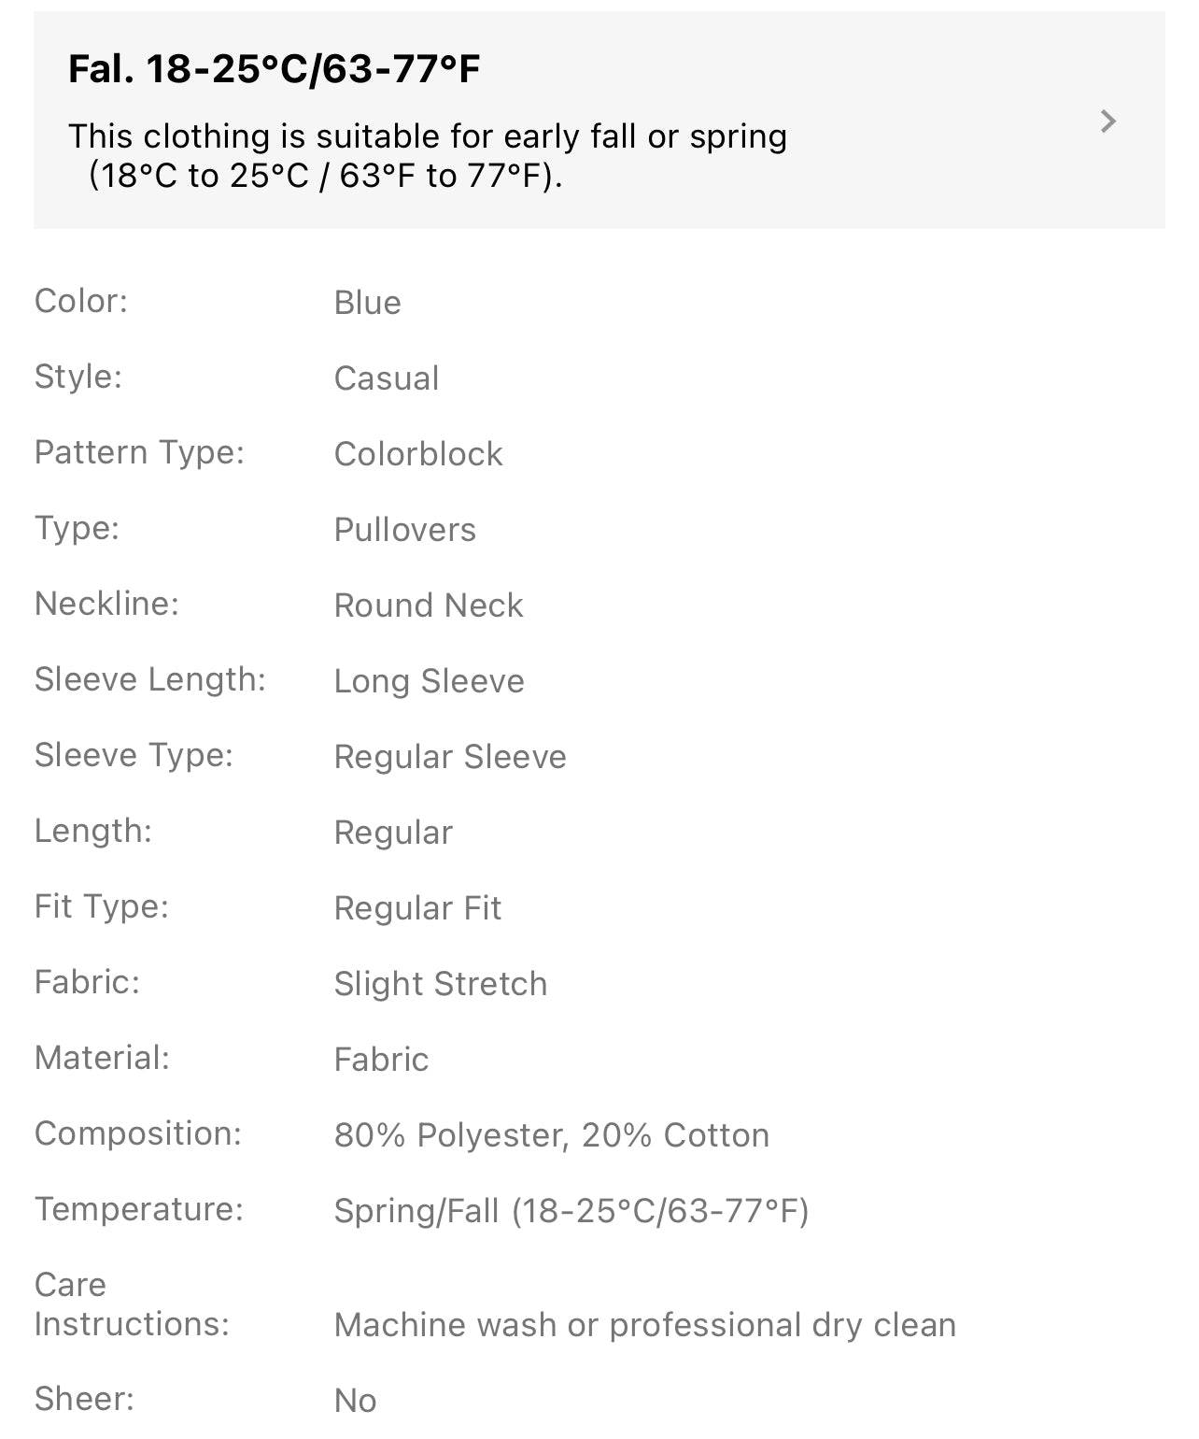Tap the 'Material:' label

click(x=102, y=1058)
